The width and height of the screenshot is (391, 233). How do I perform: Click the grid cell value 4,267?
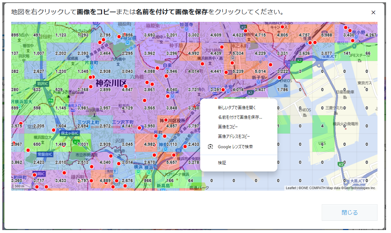pyautogui.click(x=371, y=35)
